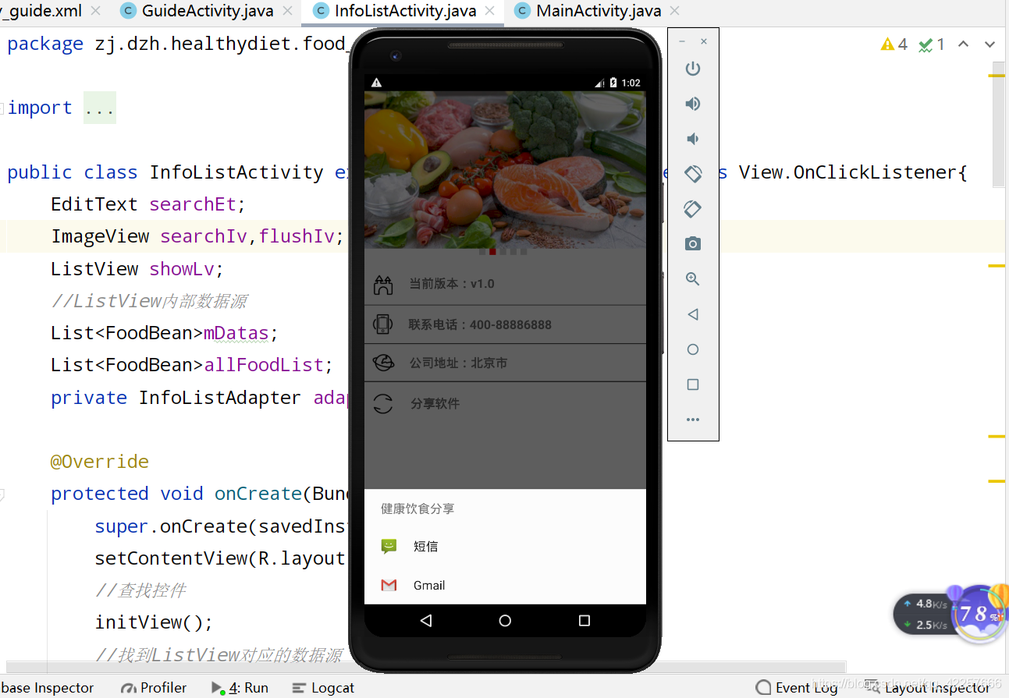
Task: Go to previous highlighted error arrow
Action: coord(964,44)
